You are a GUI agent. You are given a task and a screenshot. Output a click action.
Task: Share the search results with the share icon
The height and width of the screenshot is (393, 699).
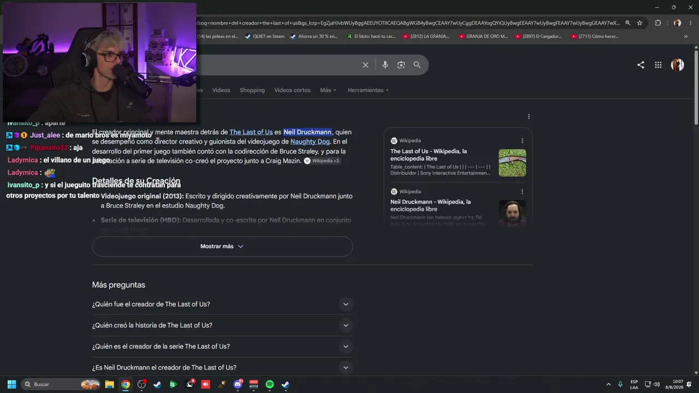click(x=641, y=65)
